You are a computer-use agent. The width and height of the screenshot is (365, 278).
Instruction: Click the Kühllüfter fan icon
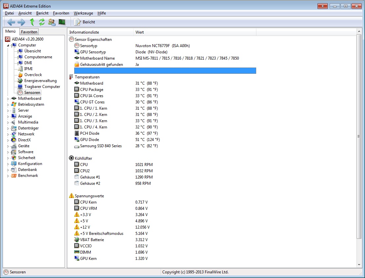coord(72,158)
